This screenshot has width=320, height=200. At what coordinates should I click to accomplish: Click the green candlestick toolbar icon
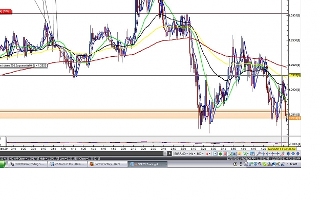[x=220, y=154]
